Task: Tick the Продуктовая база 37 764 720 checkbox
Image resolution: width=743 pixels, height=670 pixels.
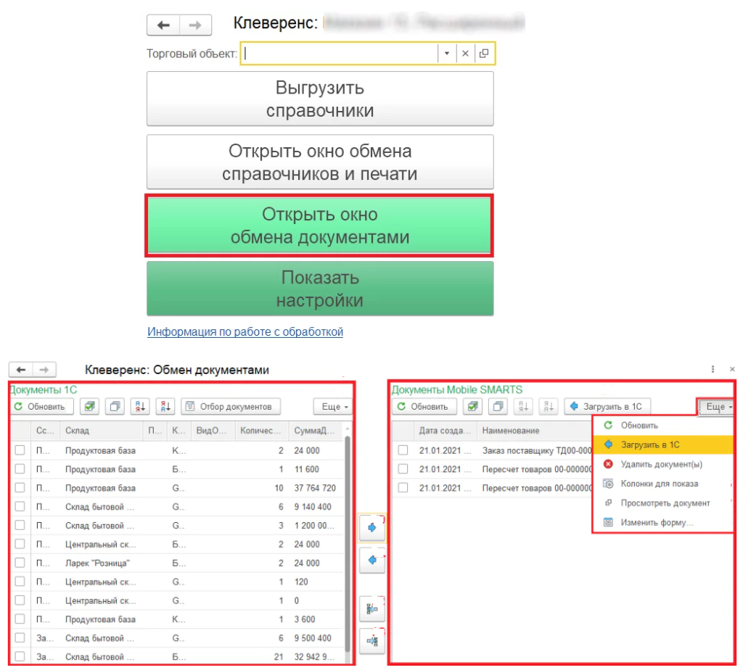Action: (x=20, y=488)
